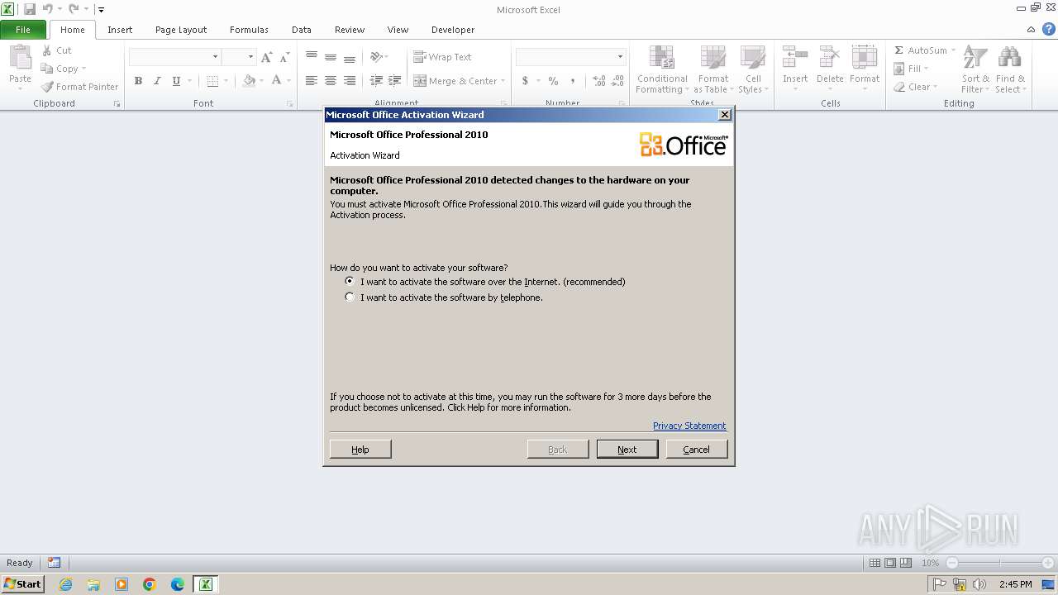Toggle Italic formatting
1058x595 pixels.
click(157, 81)
